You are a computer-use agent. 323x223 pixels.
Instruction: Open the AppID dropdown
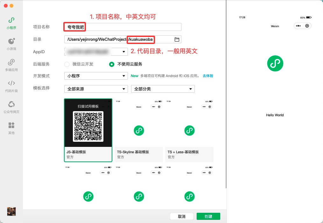[x=96, y=52]
